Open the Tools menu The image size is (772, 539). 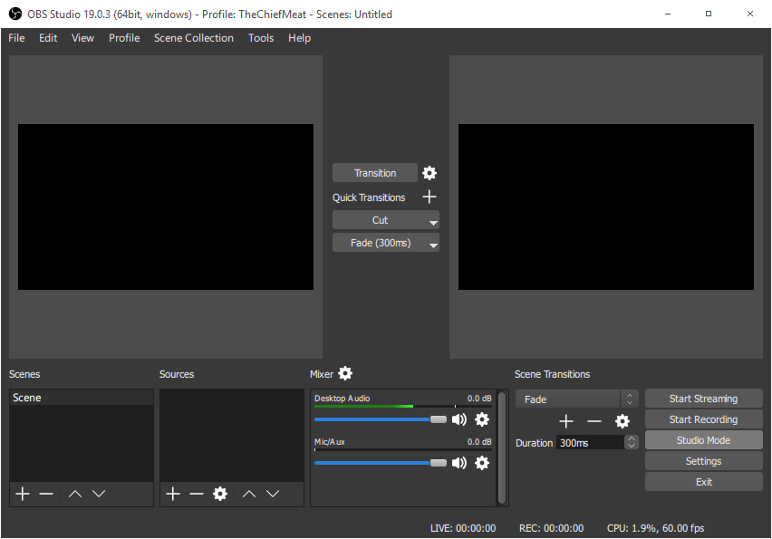260,38
